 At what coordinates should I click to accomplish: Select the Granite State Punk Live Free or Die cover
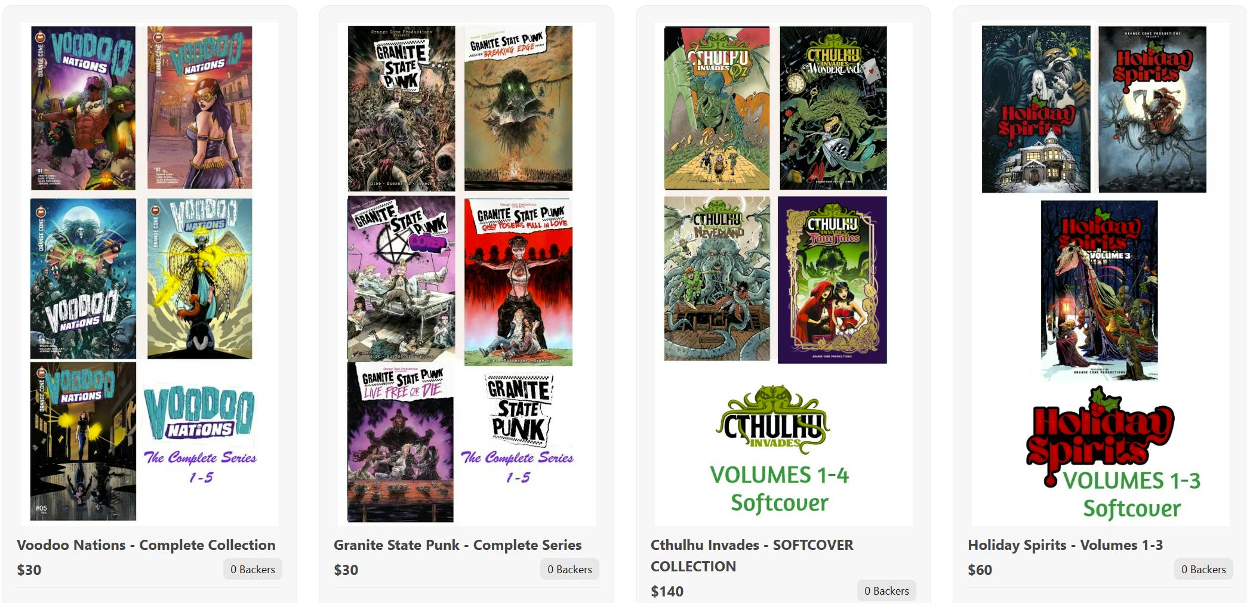tap(401, 443)
